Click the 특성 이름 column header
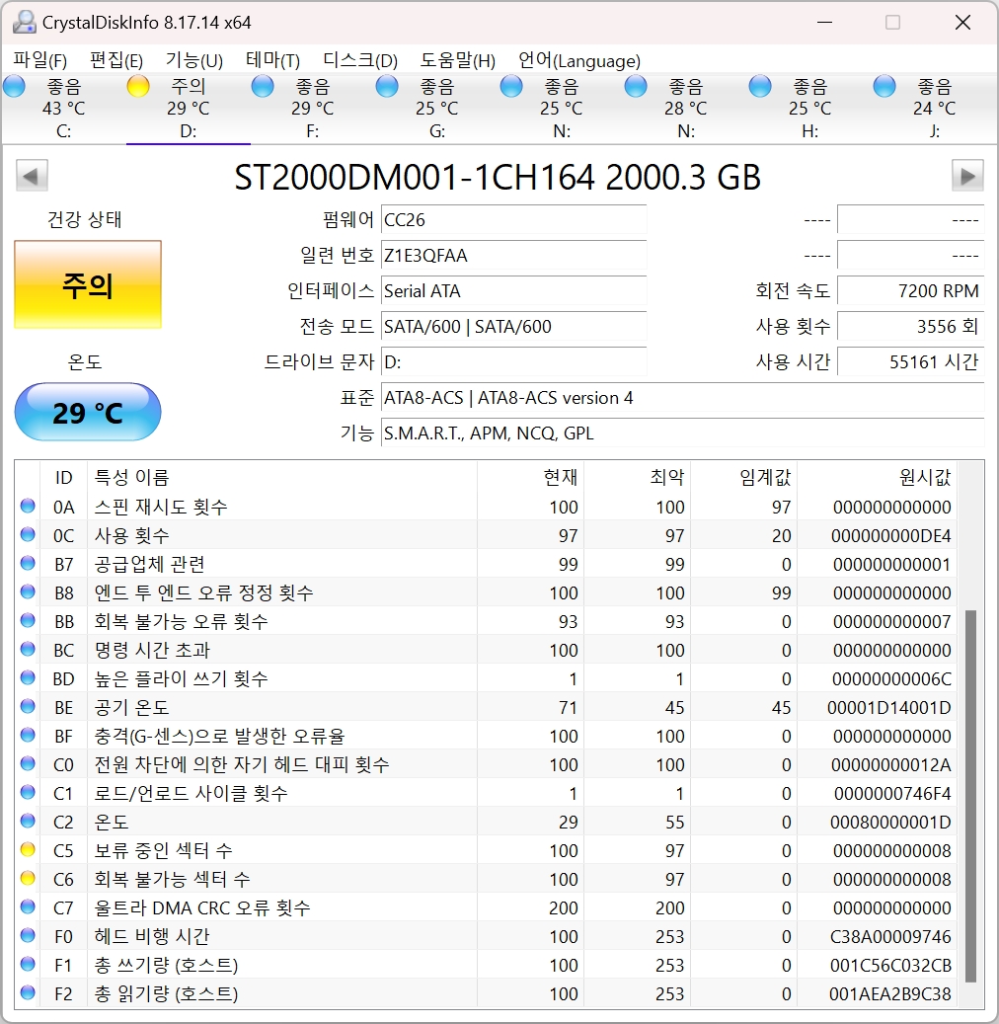999x1024 pixels. coord(282,477)
